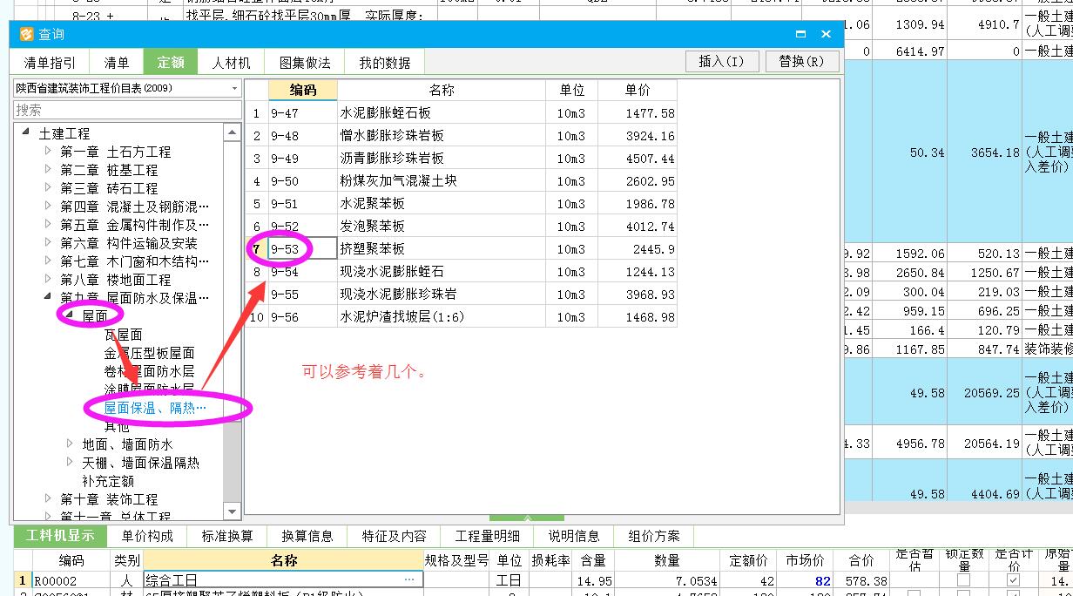The image size is (1073, 596).
Task: Expand 第七章 木门窗和木结构 arrow
Action: tap(48, 261)
